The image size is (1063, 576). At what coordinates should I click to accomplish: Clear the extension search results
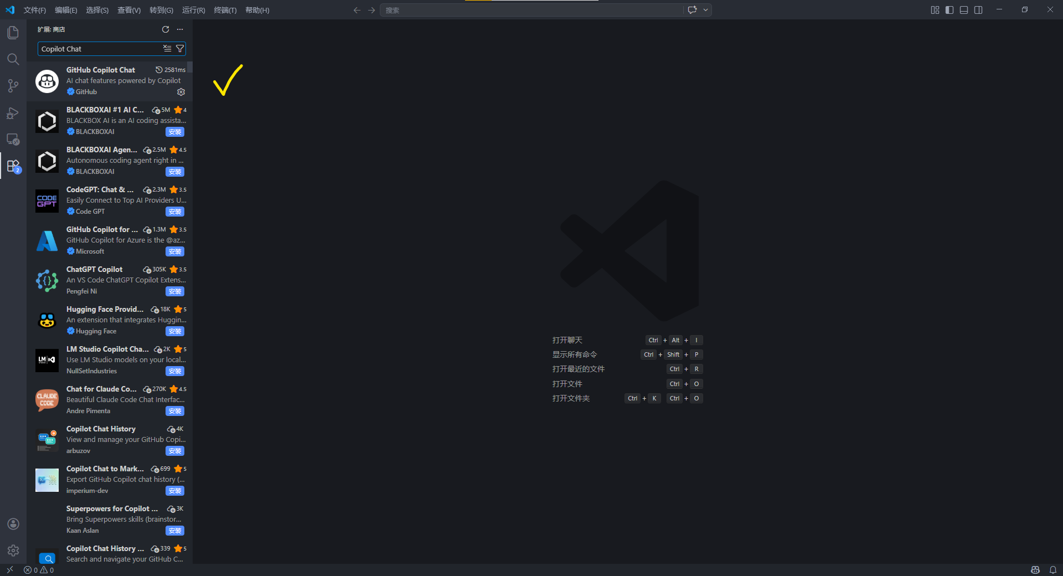coord(167,49)
